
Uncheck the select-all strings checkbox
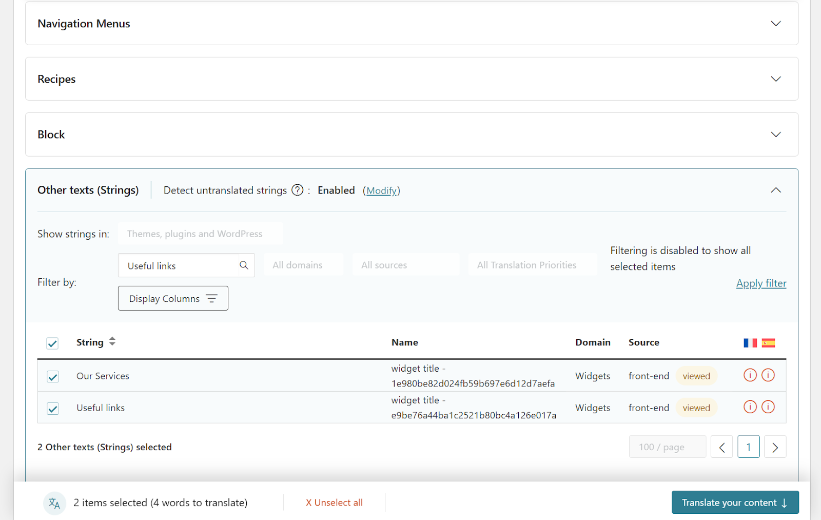click(52, 343)
